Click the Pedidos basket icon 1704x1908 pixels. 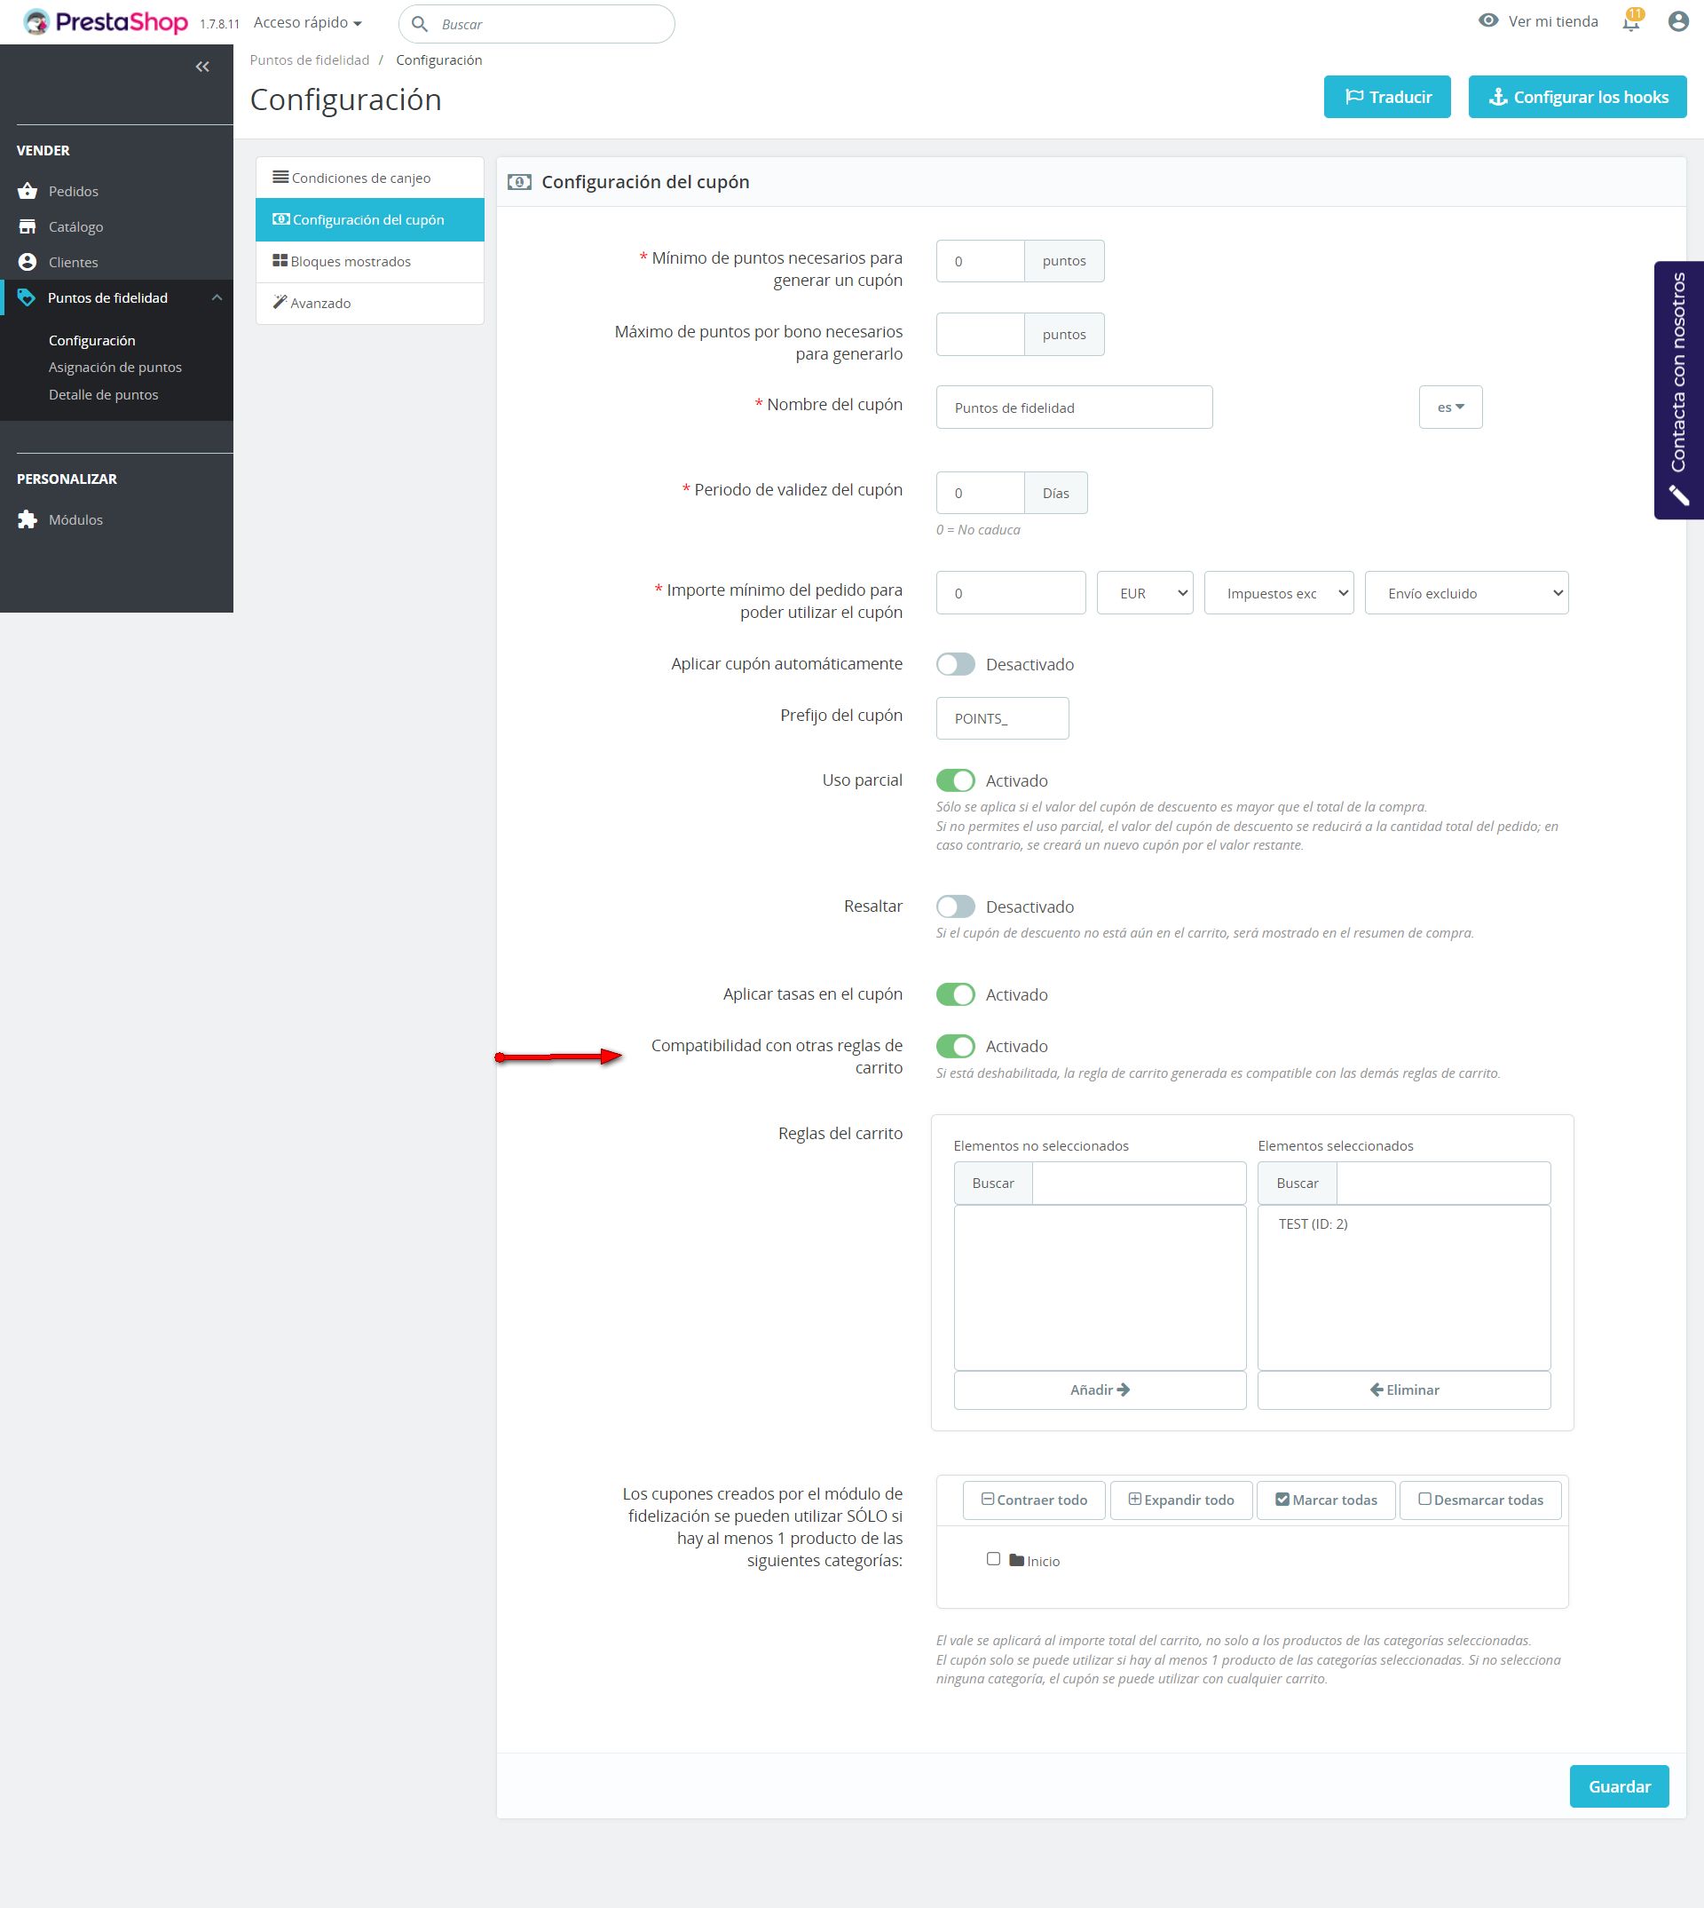28,191
